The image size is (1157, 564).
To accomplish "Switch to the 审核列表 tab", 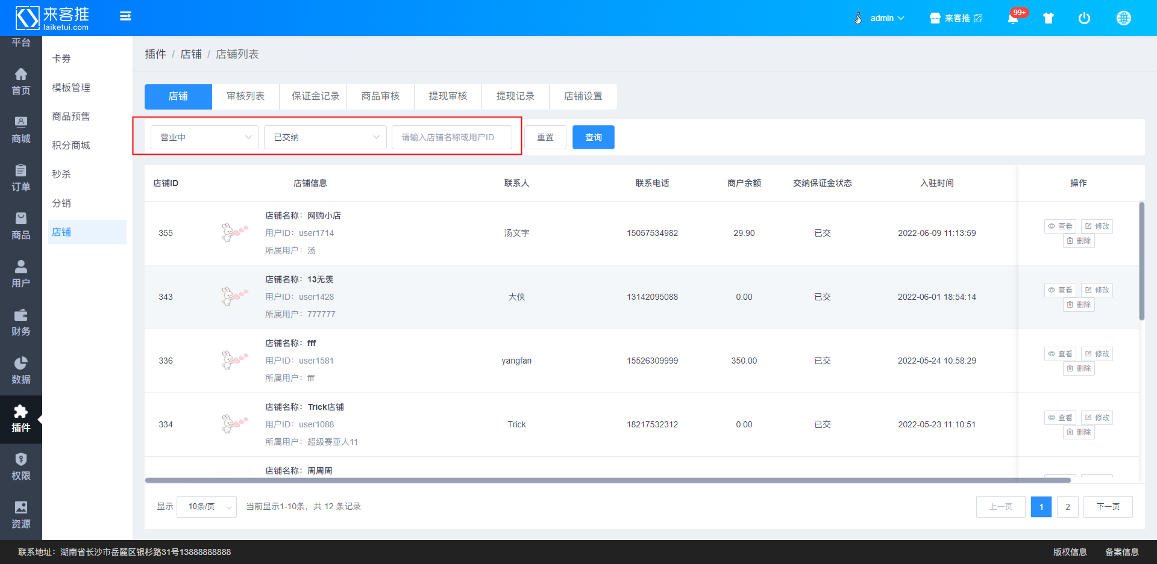I will 246,96.
